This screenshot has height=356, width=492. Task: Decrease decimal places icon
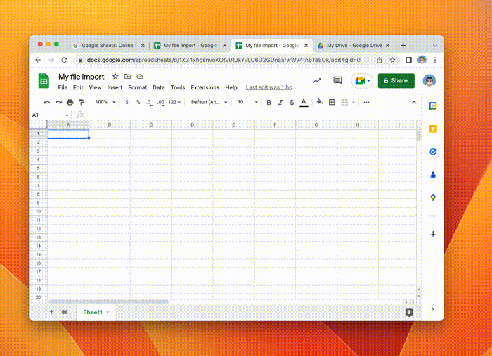(x=149, y=103)
